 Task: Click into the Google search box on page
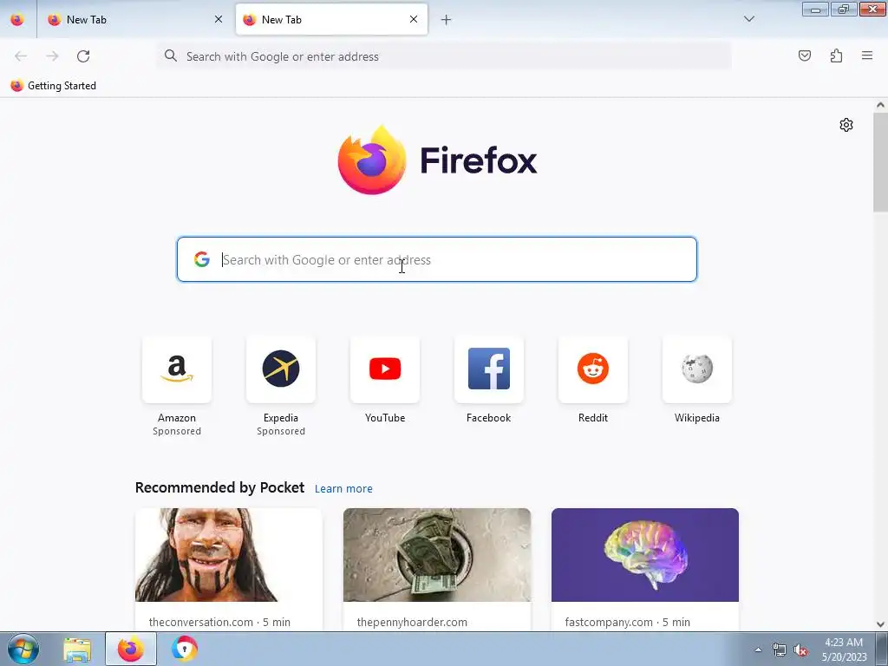[x=437, y=259]
